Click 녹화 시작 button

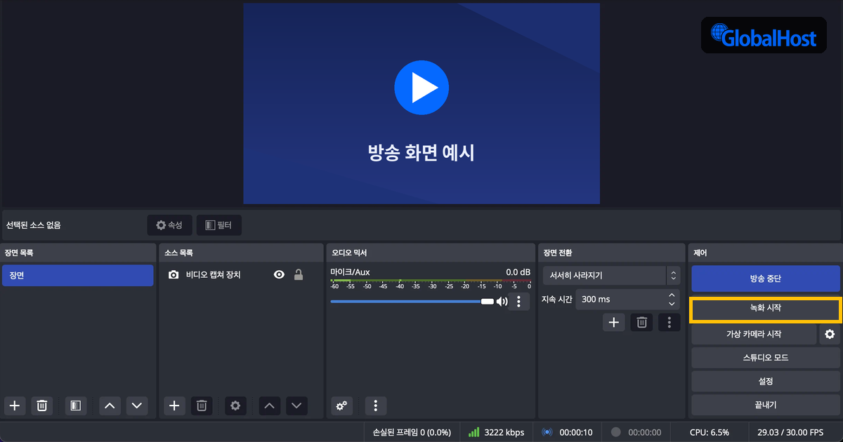click(766, 308)
